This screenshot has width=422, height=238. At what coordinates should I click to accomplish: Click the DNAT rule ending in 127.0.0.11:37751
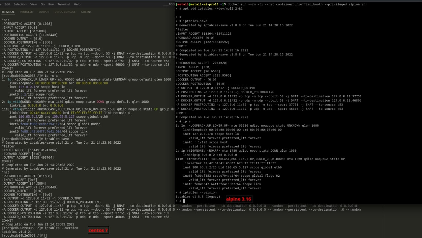pyautogui.click(x=269, y=96)
